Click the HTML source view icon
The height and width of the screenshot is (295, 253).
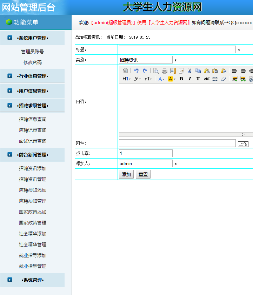[x=125, y=71]
